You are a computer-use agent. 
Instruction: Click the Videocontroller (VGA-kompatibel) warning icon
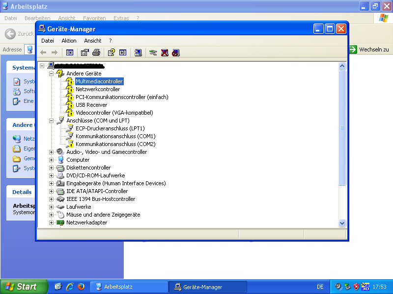tap(70, 113)
